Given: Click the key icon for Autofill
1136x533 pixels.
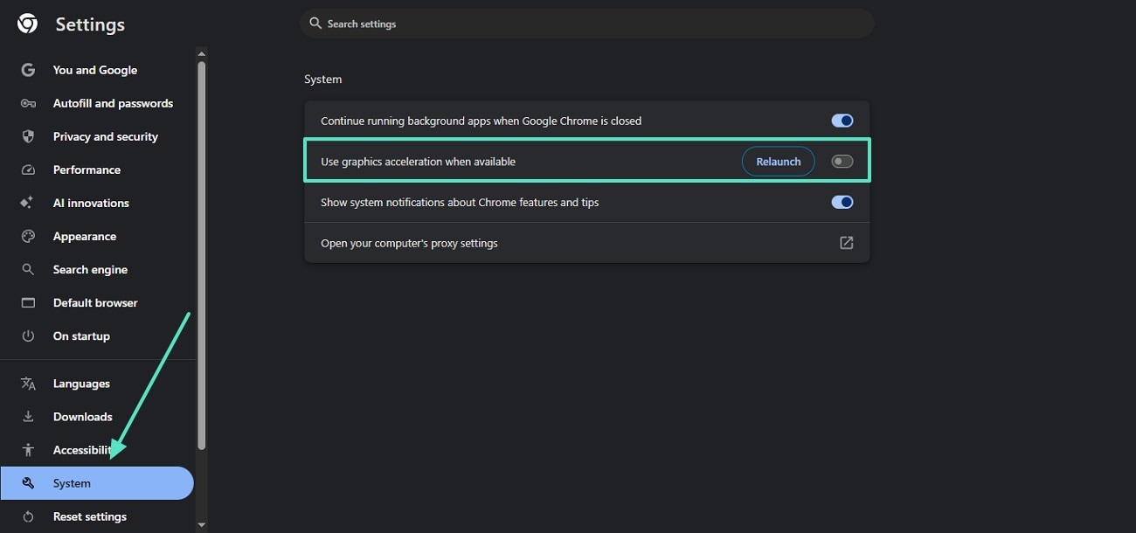Looking at the screenshot, I should [28, 103].
